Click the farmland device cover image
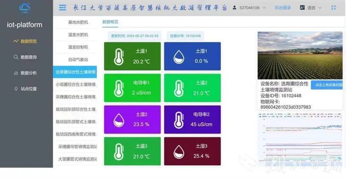Image resolution: width=346 pixels, height=178 pixels. 300,55
